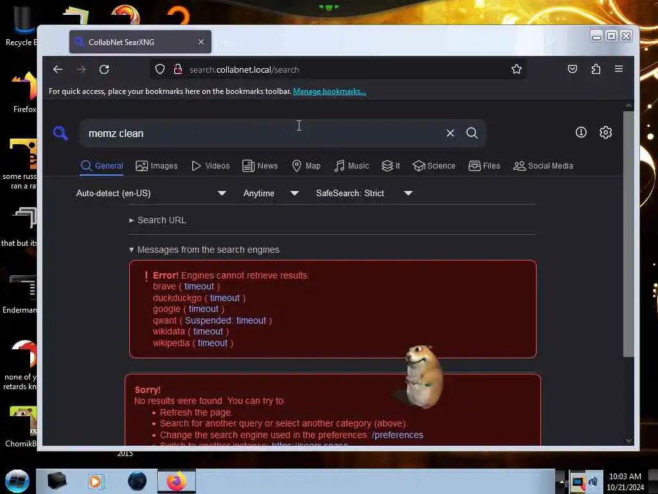658x494 pixels.
Task: Switch to the Files category
Action: (x=485, y=166)
